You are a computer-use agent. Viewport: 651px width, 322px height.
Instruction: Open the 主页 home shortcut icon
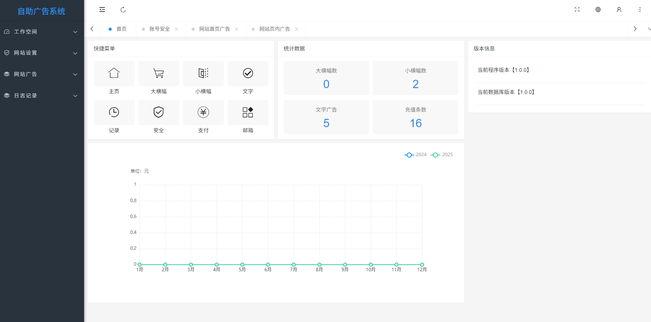click(114, 73)
